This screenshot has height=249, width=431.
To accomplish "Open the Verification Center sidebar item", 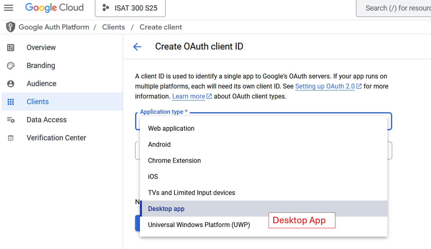I will coord(62,138).
